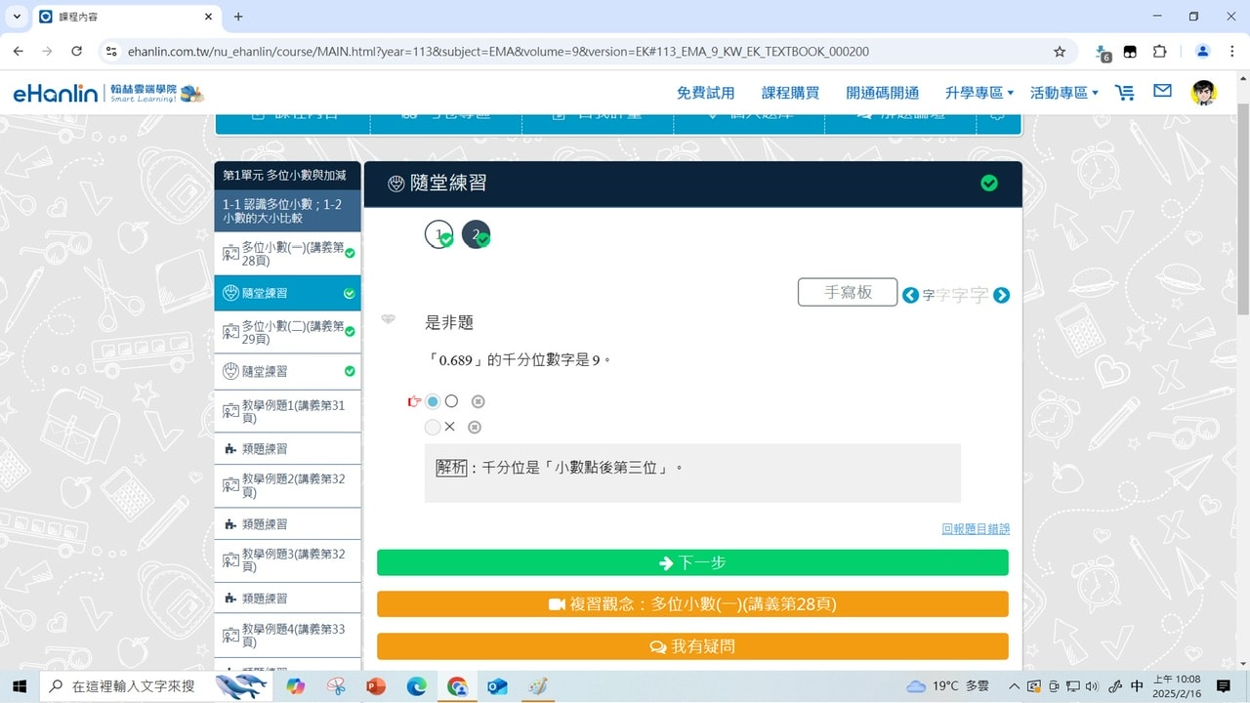
Task: Click eliminate icon beside the × option
Action: click(x=475, y=427)
